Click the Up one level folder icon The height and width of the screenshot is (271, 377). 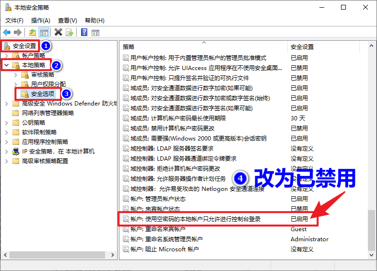pyautogui.click(x=33, y=32)
